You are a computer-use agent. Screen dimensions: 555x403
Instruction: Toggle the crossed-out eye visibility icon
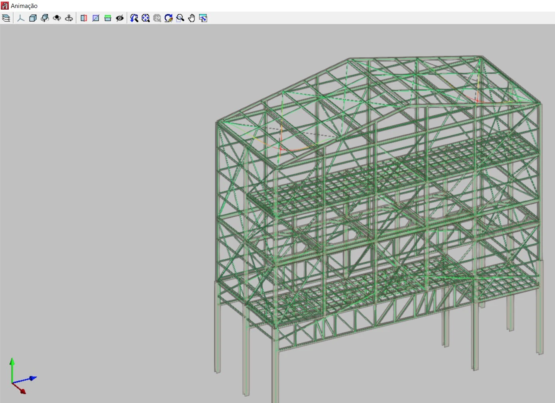119,18
